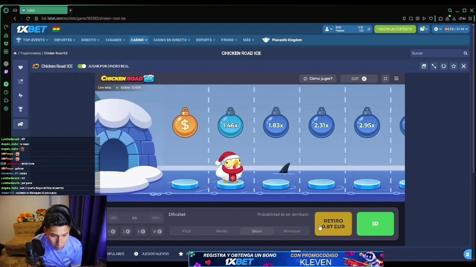476x267 pixels.
Task: Open language ES / time dropdown
Action: [456, 29]
